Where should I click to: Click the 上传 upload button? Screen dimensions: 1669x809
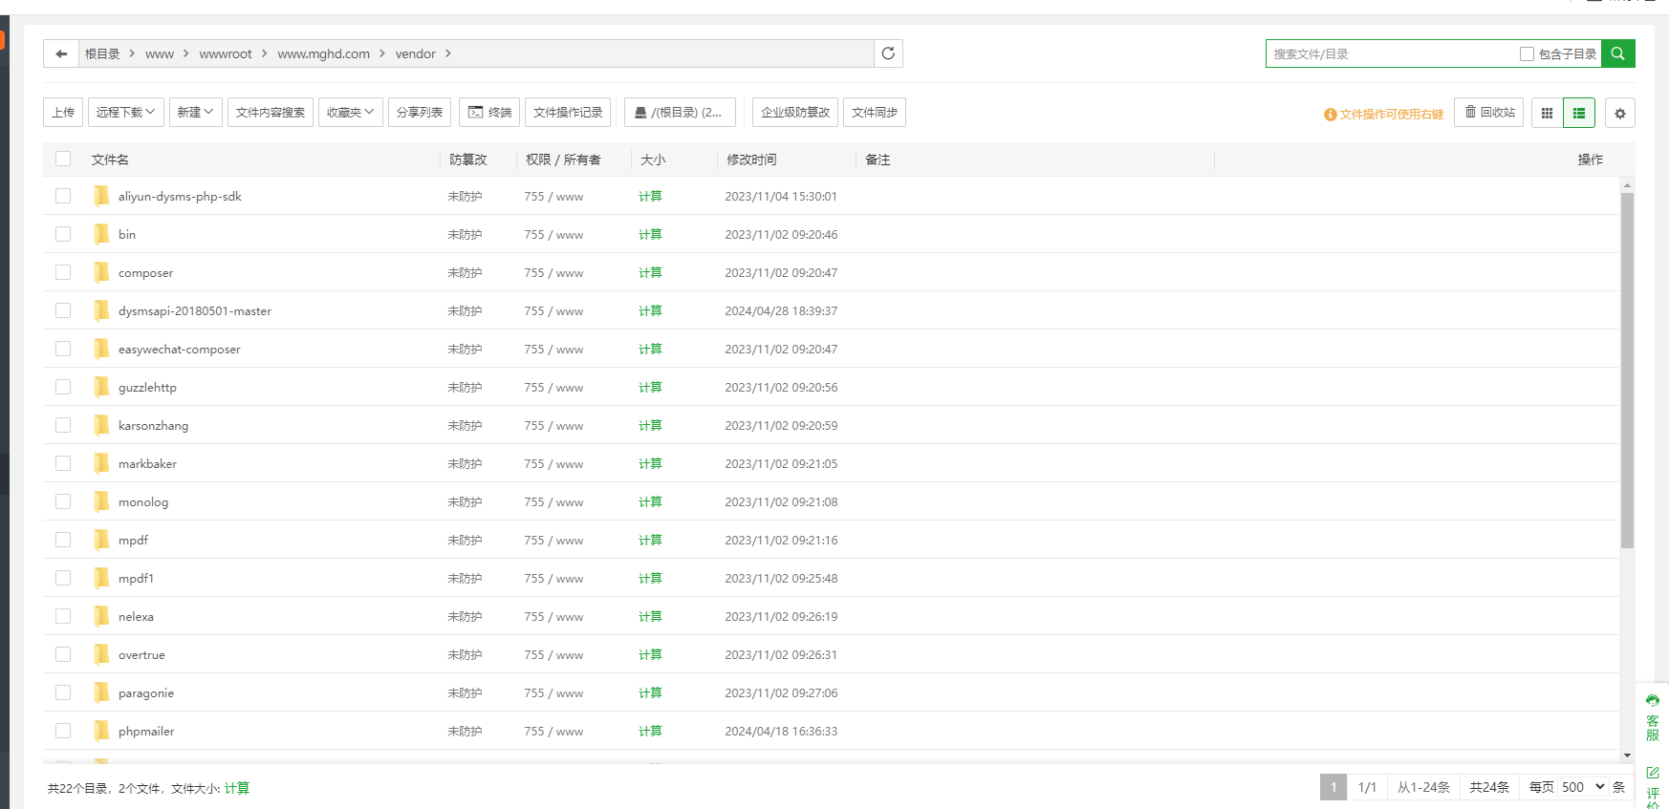pyautogui.click(x=63, y=112)
